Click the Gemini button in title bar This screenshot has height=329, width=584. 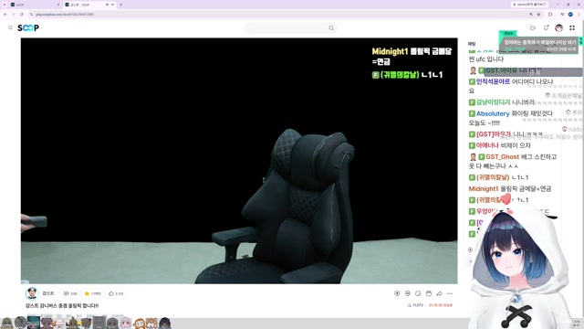tap(529, 5)
